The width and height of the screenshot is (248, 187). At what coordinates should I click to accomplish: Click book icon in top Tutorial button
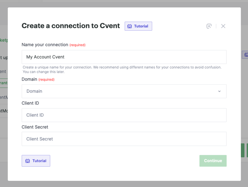(x=130, y=26)
